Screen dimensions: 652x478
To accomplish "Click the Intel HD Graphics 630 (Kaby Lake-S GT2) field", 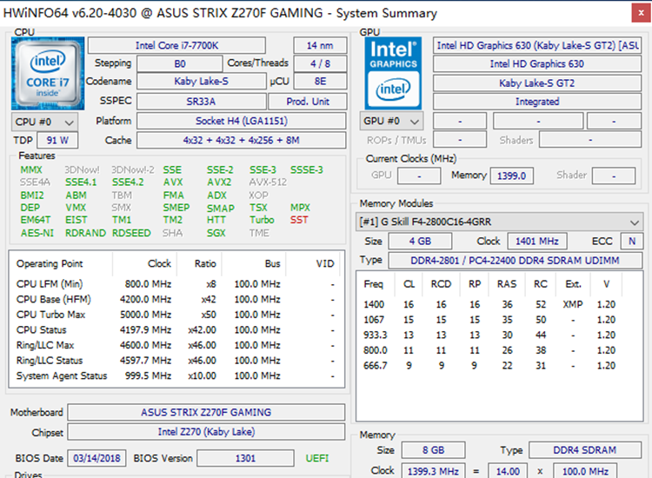I will coord(537,45).
